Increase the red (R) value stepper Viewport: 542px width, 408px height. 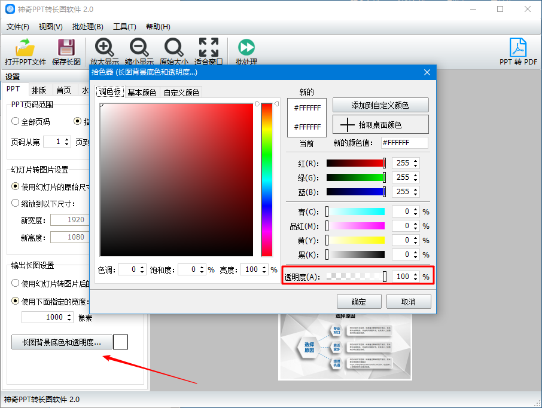pyautogui.click(x=416, y=161)
